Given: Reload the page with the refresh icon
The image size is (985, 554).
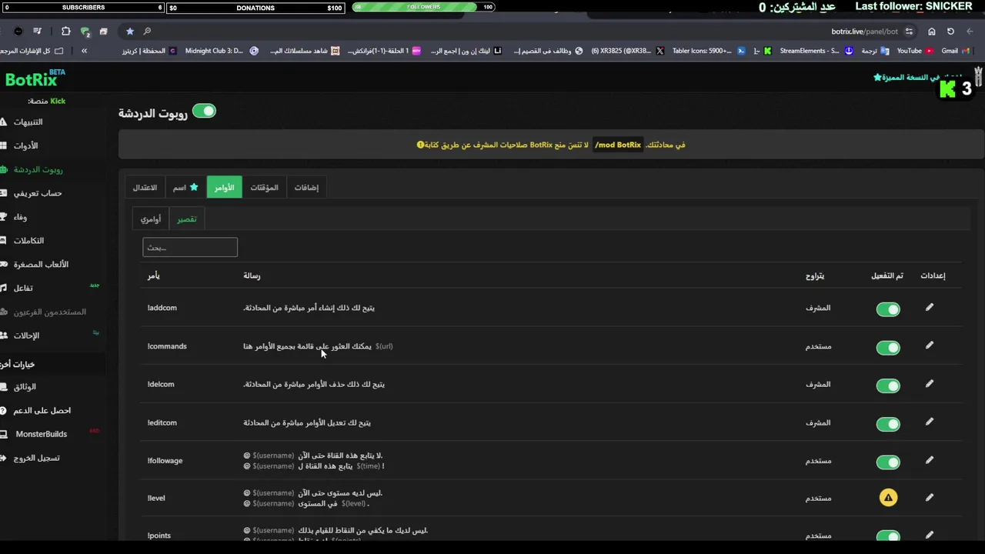Looking at the screenshot, I should click(x=950, y=32).
